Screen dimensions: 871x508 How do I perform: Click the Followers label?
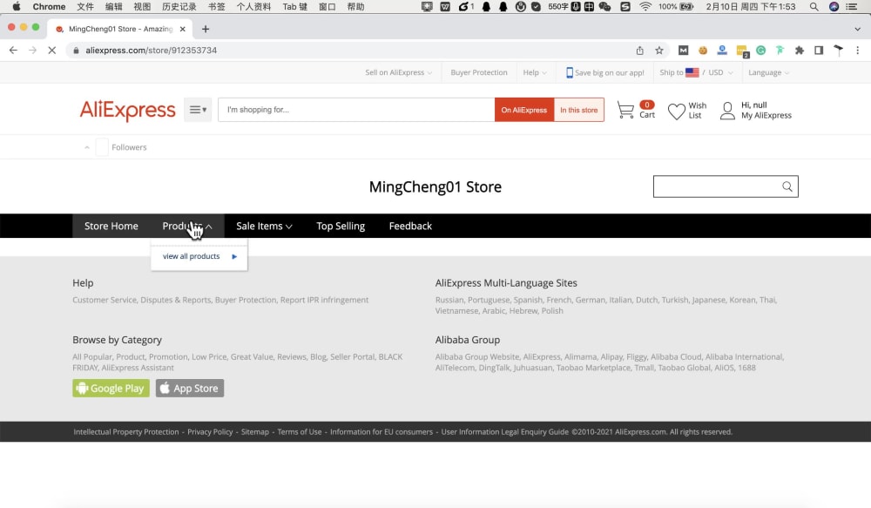point(129,147)
